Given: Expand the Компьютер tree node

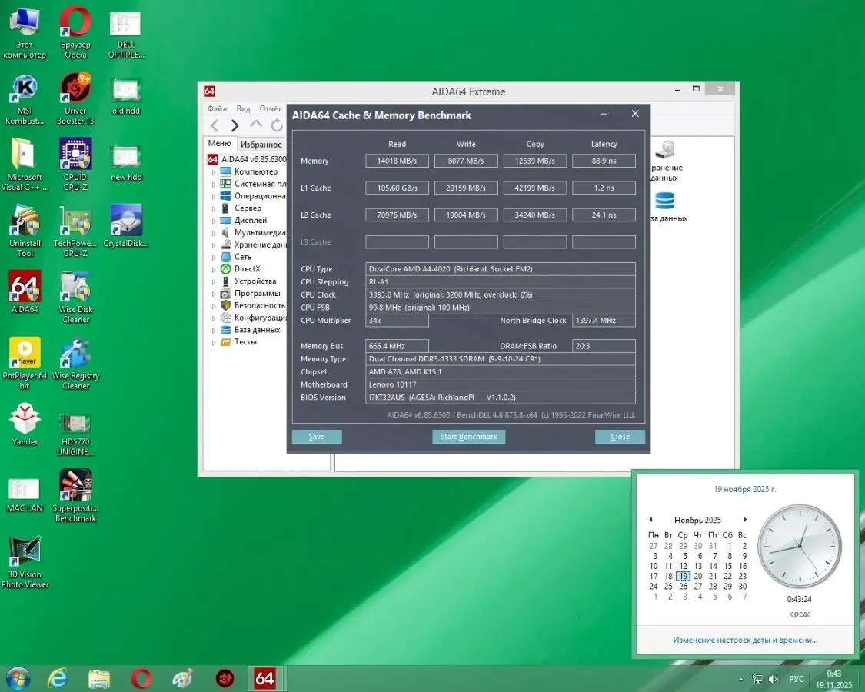Looking at the screenshot, I should (x=215, y=171).
